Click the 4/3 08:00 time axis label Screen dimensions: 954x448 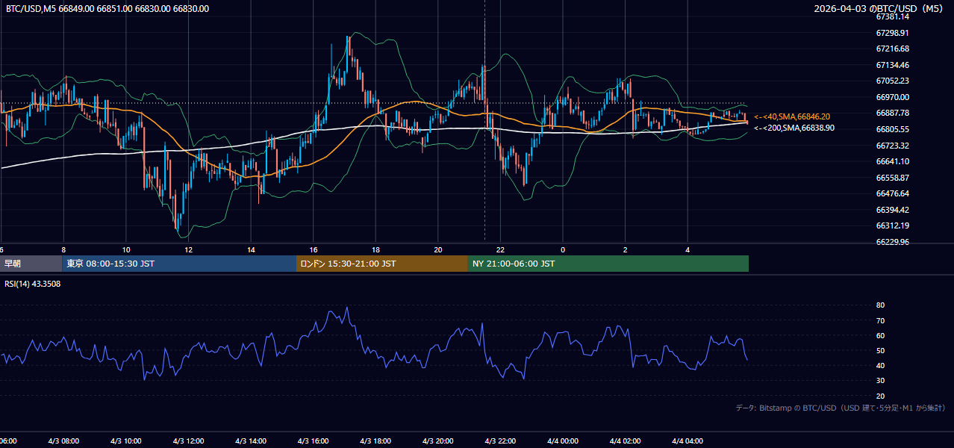pos(63,441)
